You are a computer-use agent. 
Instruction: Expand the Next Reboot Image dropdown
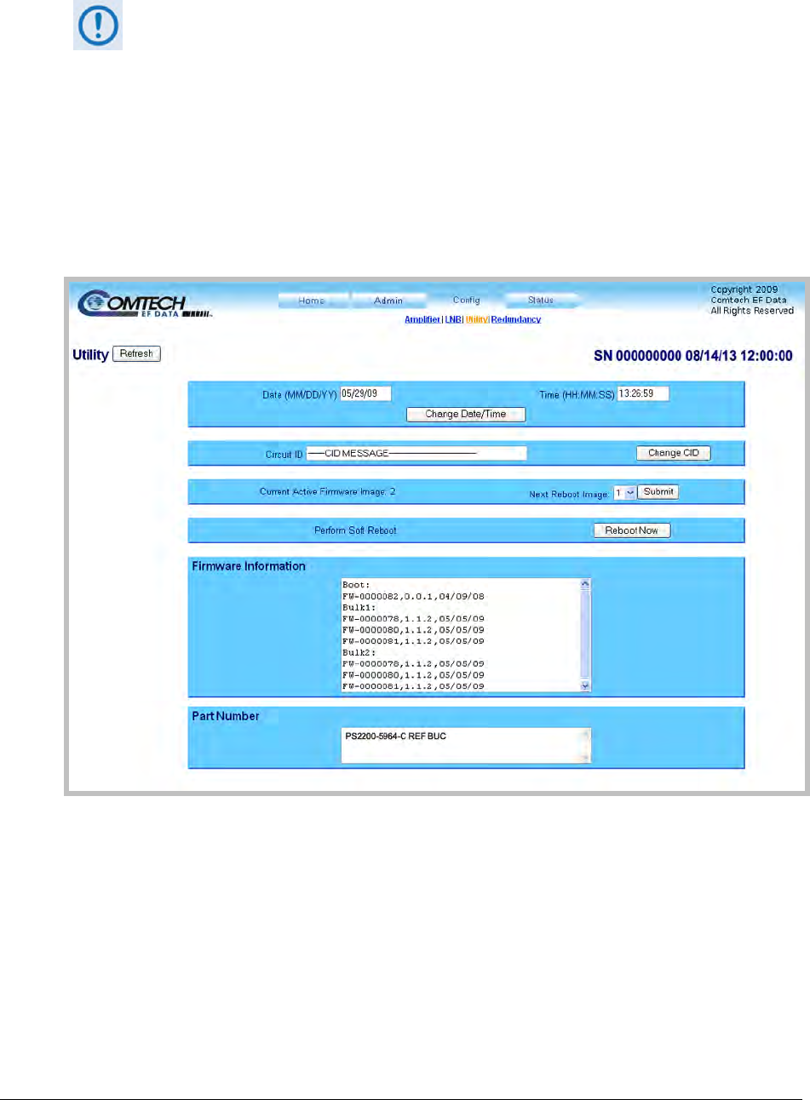[624, 493]
